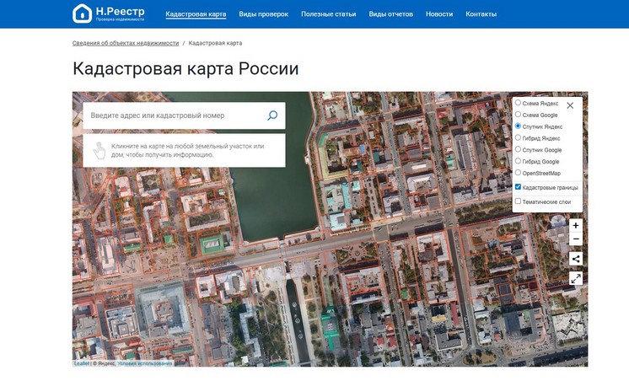Screen dimensions: 629x381
Task: Enable Тематические слои checkbox
Action: [518, 201]
